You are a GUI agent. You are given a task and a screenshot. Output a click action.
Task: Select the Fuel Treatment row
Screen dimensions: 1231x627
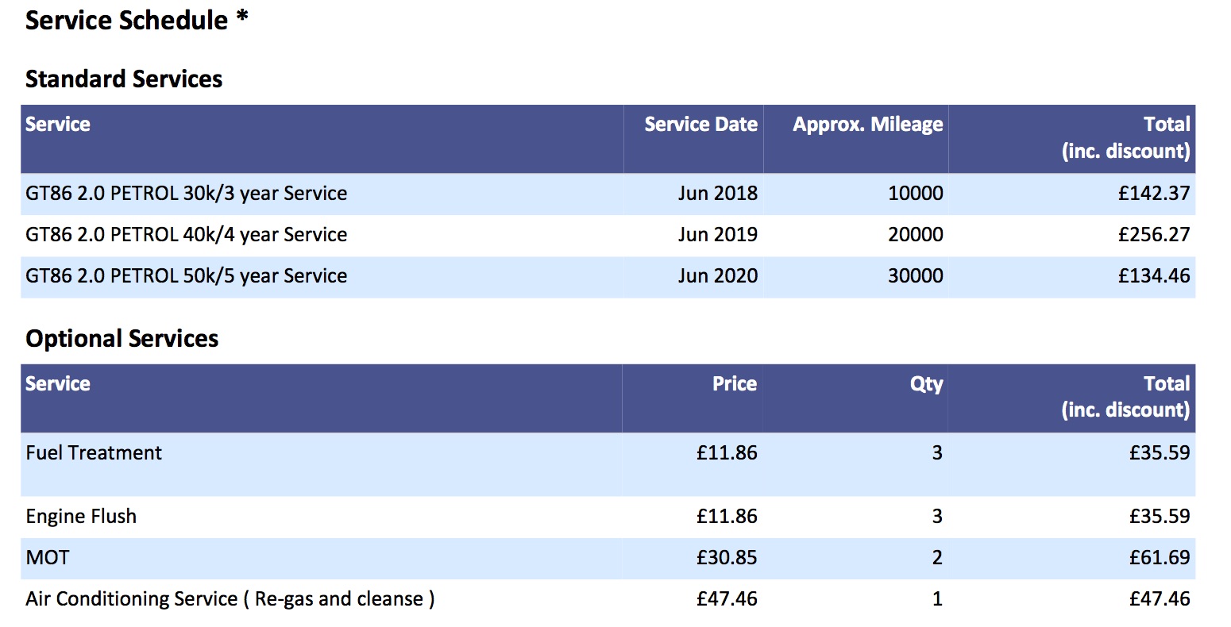[608, 464]
